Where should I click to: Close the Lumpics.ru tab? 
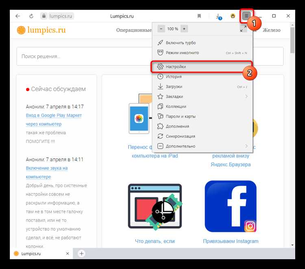[x=68, y=254]
